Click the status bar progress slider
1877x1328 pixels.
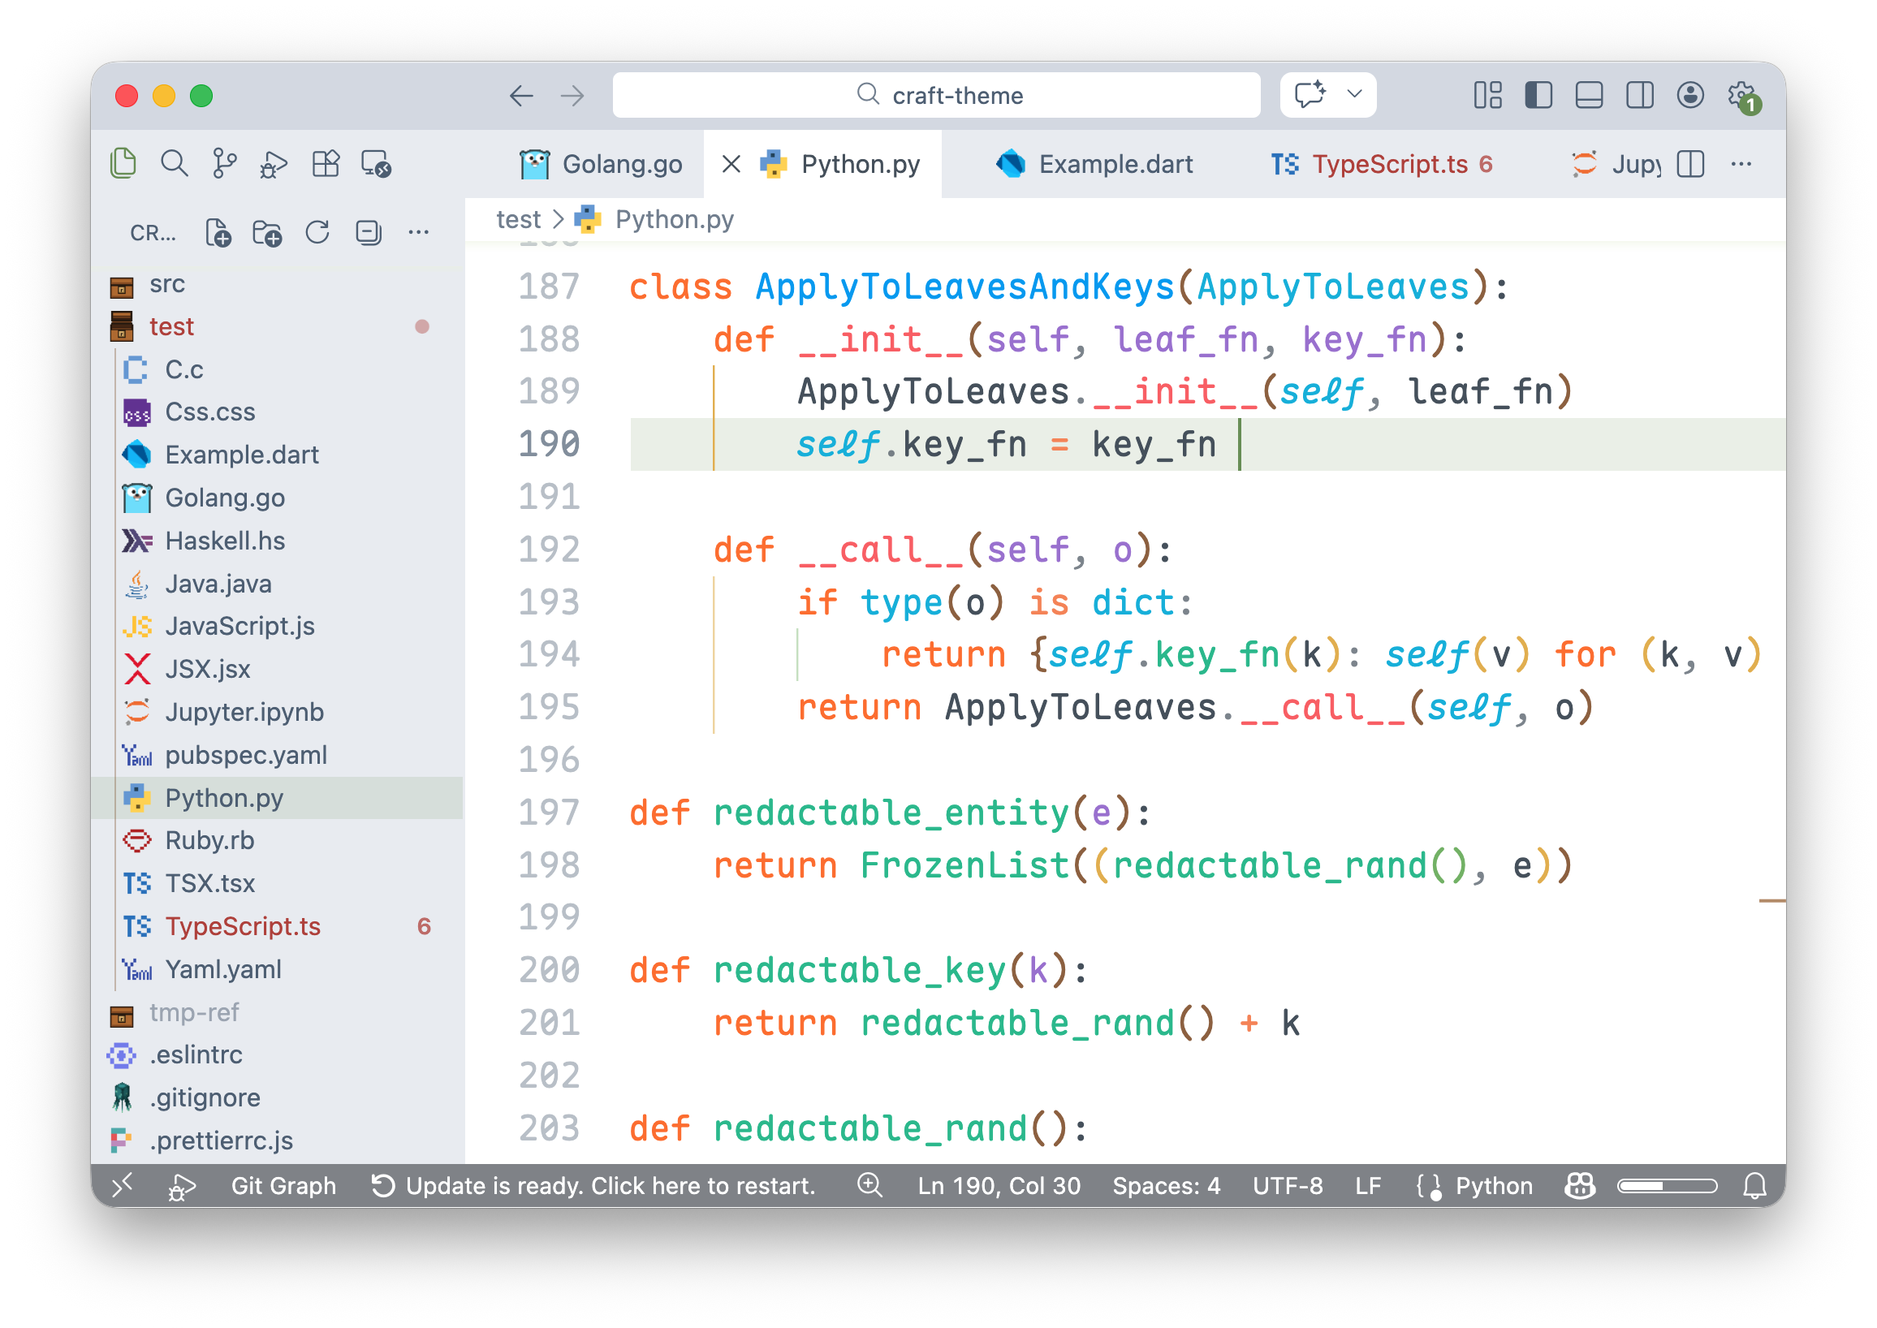pos(1667,1186)
